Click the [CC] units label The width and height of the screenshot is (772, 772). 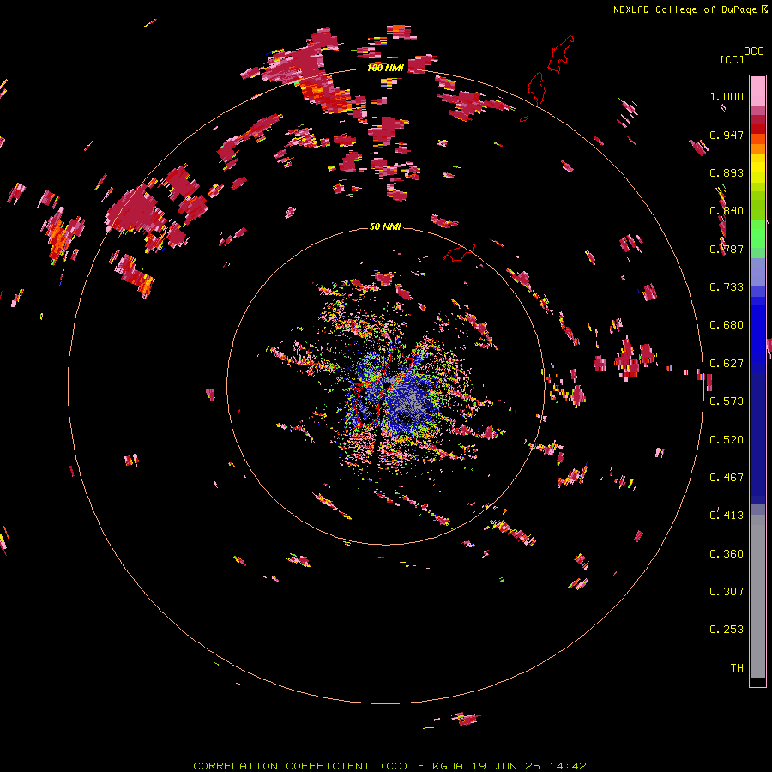[x=732, y=59]
